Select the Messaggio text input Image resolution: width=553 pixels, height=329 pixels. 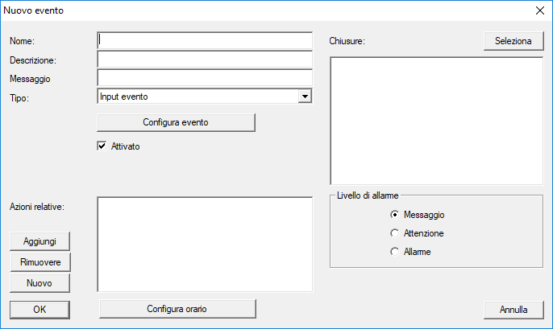click(x=204, y=78)
